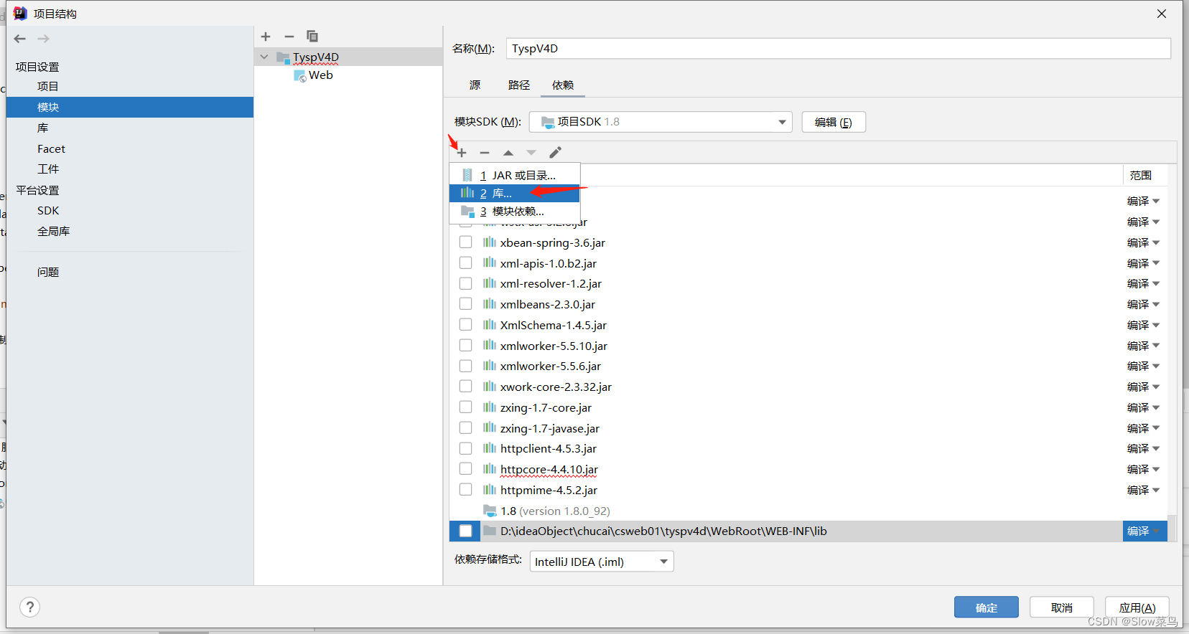Open scope dropdown for xml-apis-1.0.b2.jar
The image size is (1189, 634).
(1143, 263)
